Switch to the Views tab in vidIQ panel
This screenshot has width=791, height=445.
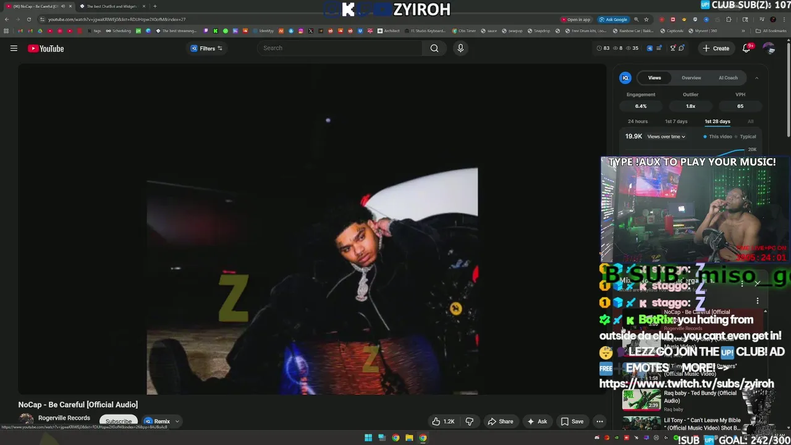coord(654,78)
